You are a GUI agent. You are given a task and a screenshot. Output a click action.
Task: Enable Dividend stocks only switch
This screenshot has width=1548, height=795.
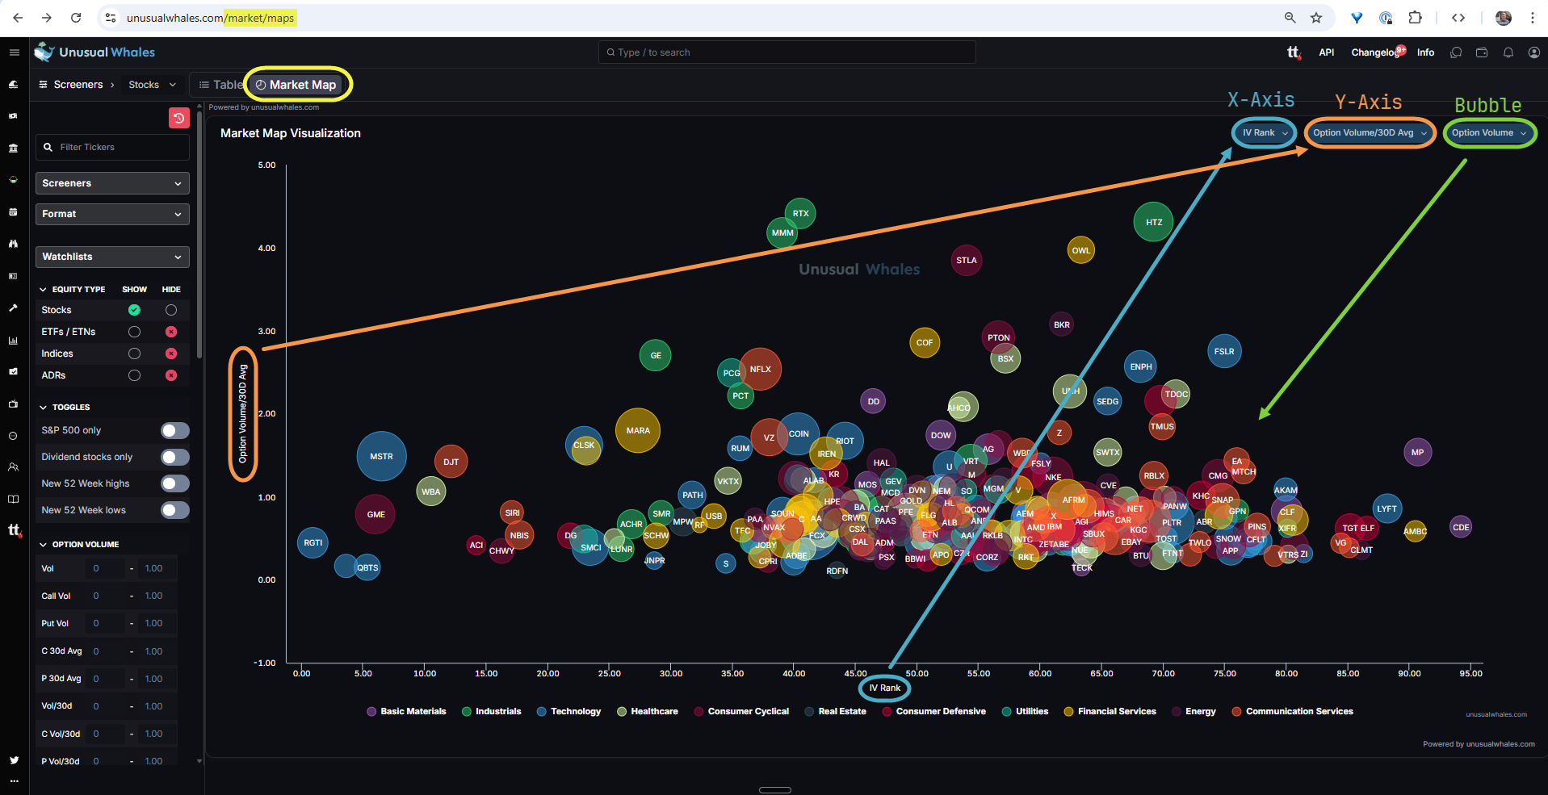pos(174,457)
